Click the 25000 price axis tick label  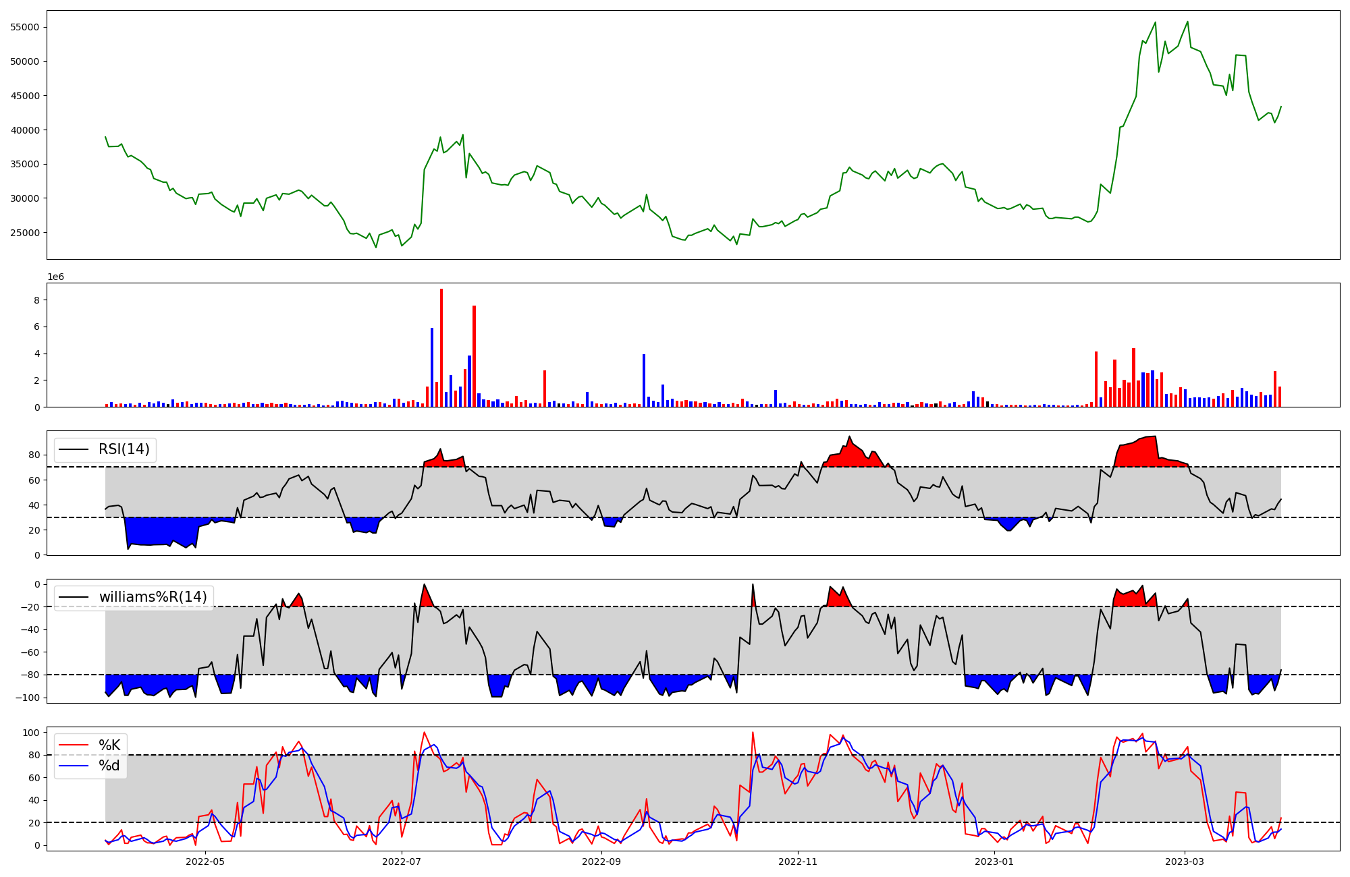pos(25,233)
